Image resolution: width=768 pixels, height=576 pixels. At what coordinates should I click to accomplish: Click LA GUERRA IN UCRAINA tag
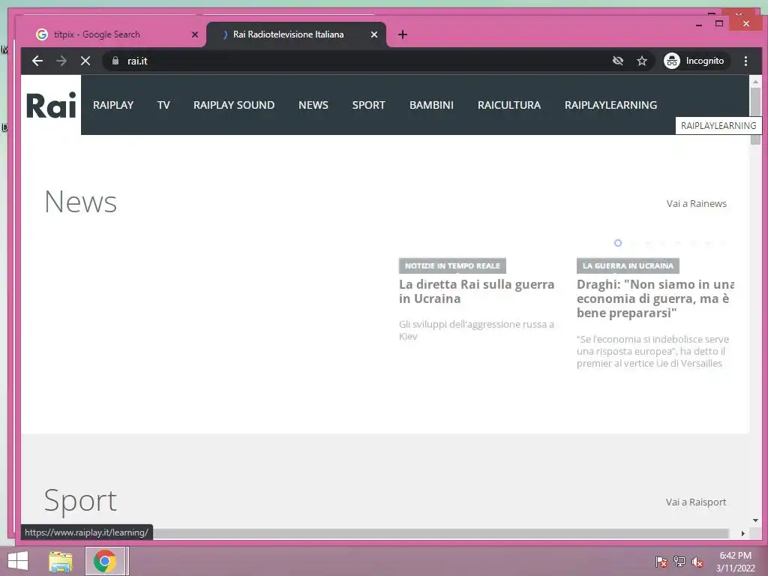[628, 265]
